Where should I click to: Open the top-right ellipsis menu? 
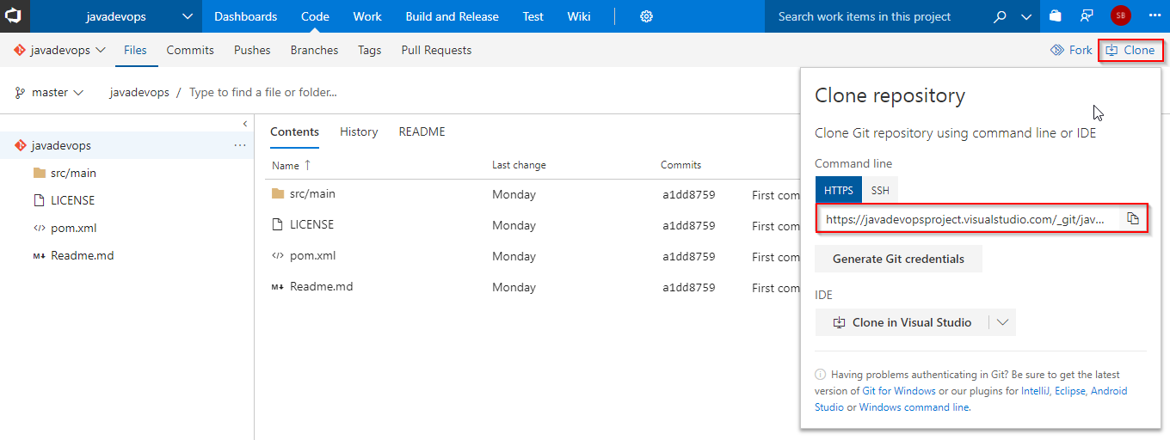(x=1155, y=16)
